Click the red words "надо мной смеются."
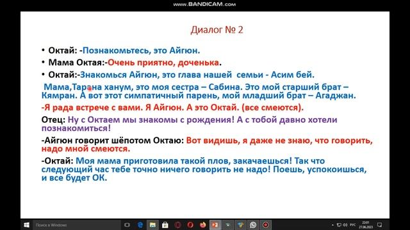 click(x=86, y=149)
